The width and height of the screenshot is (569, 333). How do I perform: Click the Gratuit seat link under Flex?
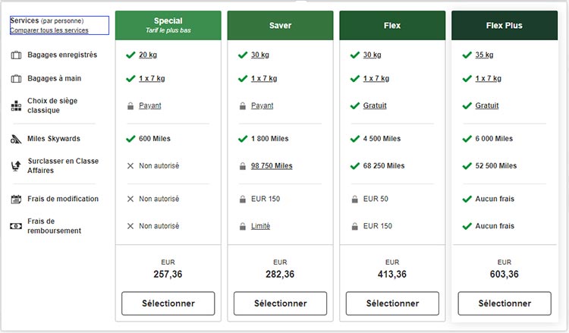tap(375, 106)
